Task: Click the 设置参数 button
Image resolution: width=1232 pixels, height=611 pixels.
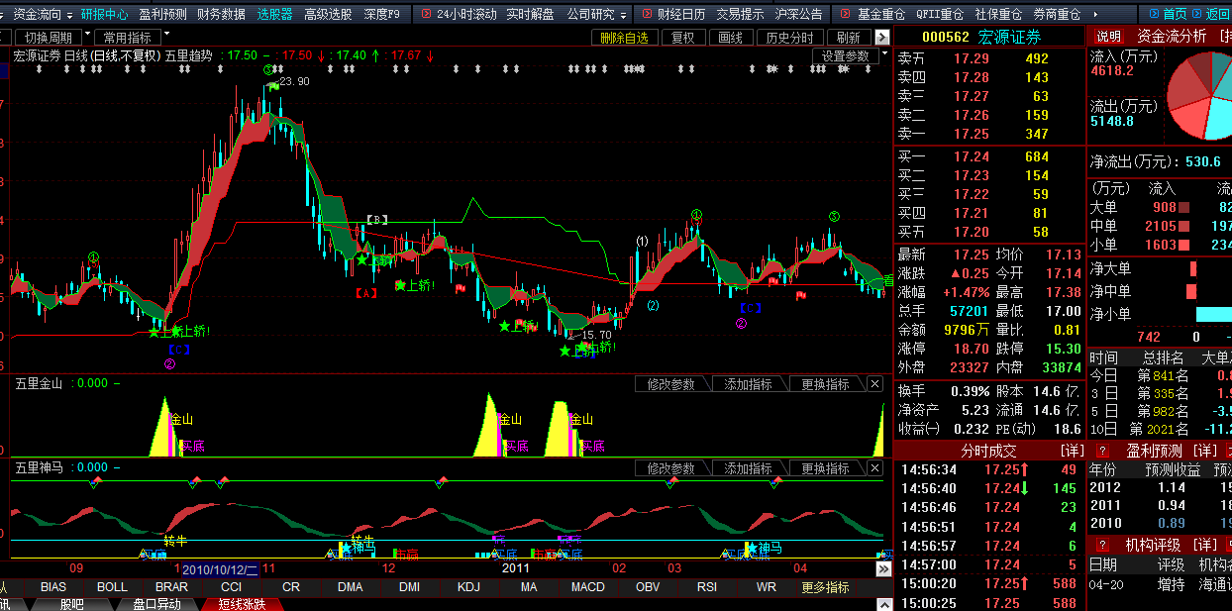Action: (x=845, y=56)
